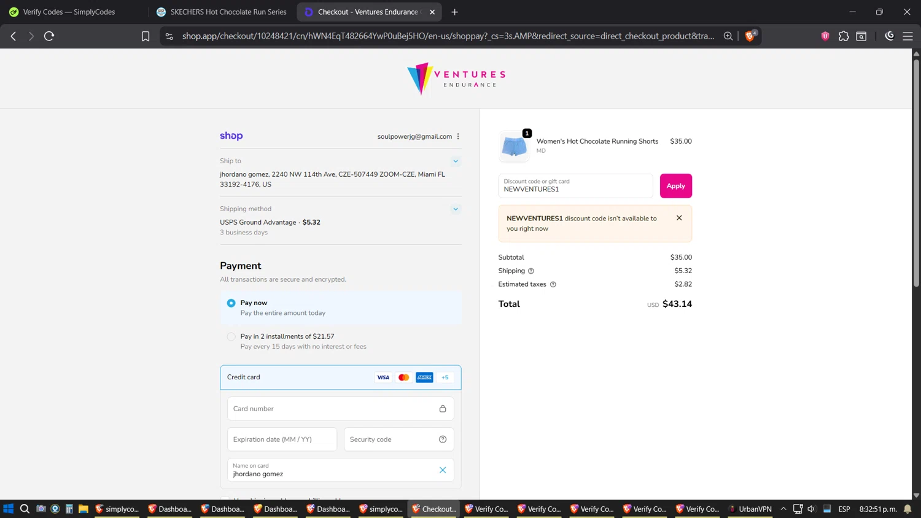Click the Visa card icon
This screenshot has height=518, width=921.
tap(383, 377)
